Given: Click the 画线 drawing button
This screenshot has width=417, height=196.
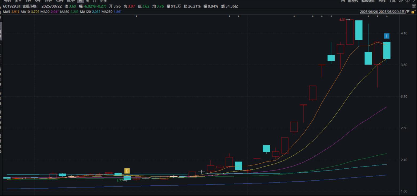Looking at the screenshot, I should pos(382,1).
